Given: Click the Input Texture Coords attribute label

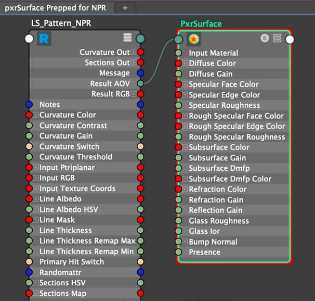Looking at the screenshot, I should point(77,189).
